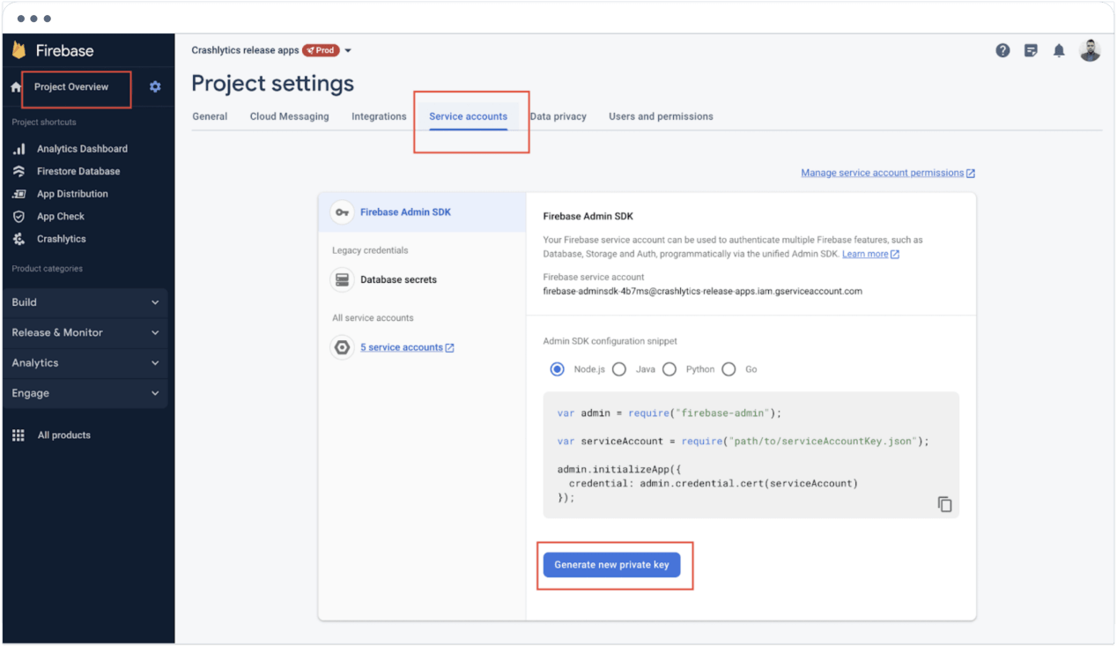Click the home icon beside Project Overview

pyautogui.click(x=16, y=87)
